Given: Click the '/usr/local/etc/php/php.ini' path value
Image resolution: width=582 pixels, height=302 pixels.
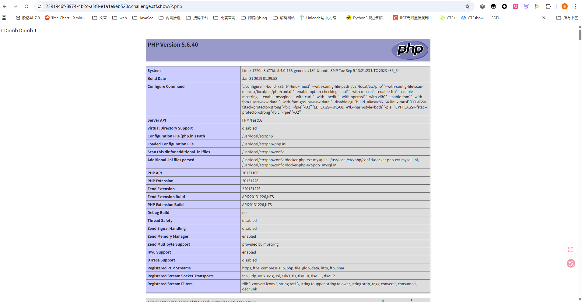Looking at the screenshot, I should (x=264, y=144).
